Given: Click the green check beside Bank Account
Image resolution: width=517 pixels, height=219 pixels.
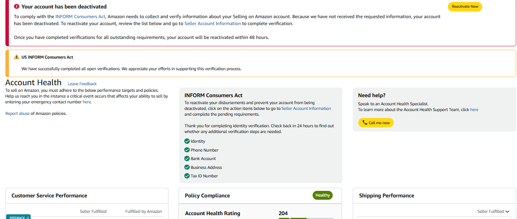Looking at the screenshot, I should pos(187,158).
